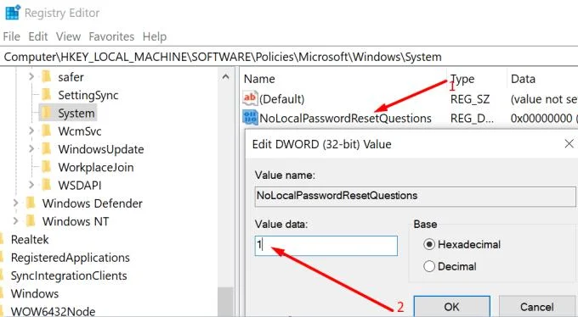Select the System tree key
The height and width of the screenshot is (317, 578).
(76, 113)
